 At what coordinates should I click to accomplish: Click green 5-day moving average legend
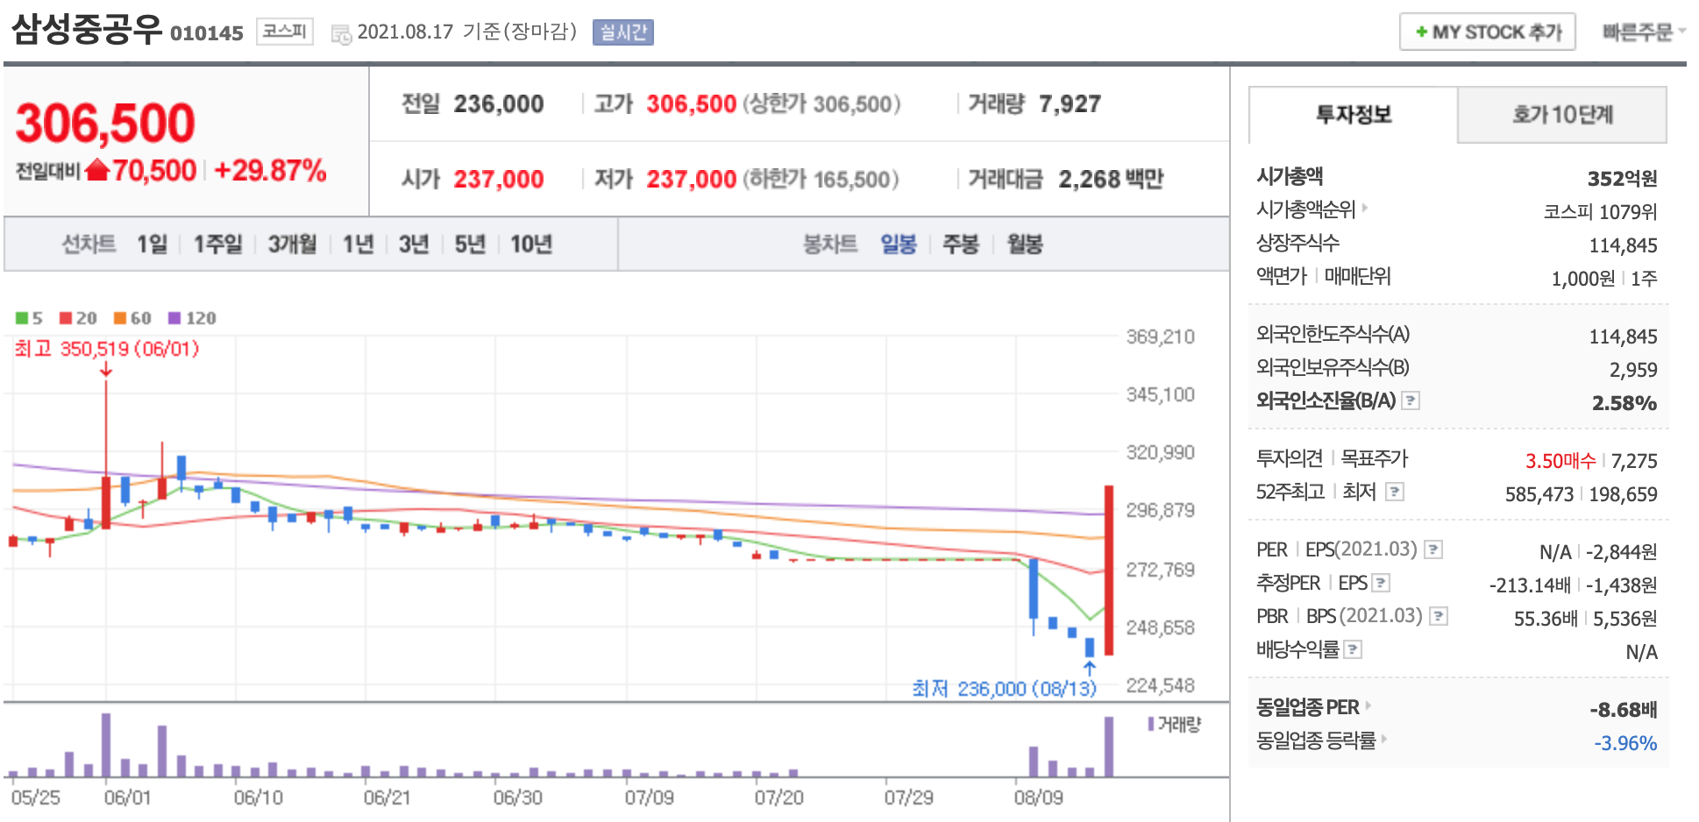[29, 318]
